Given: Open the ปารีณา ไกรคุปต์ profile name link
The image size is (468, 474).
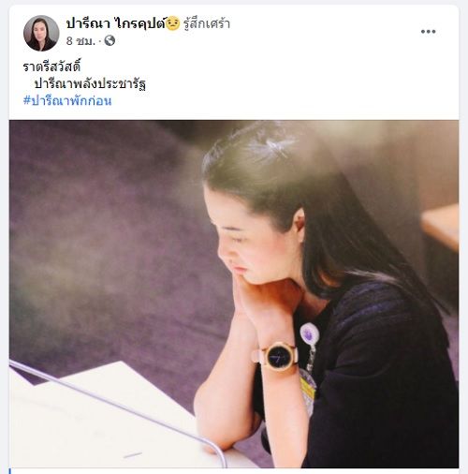Looking at the screenshot, I should tap(115, 23).
